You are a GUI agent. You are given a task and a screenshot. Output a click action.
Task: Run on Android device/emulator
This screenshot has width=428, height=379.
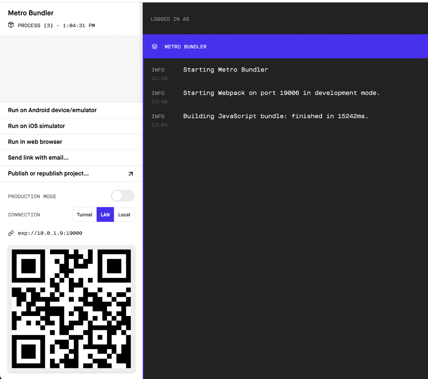coord(71,110)
